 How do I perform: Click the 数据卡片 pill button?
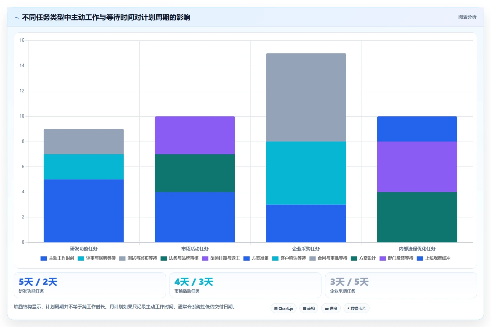pyautogui.click(x=357, y=308)
